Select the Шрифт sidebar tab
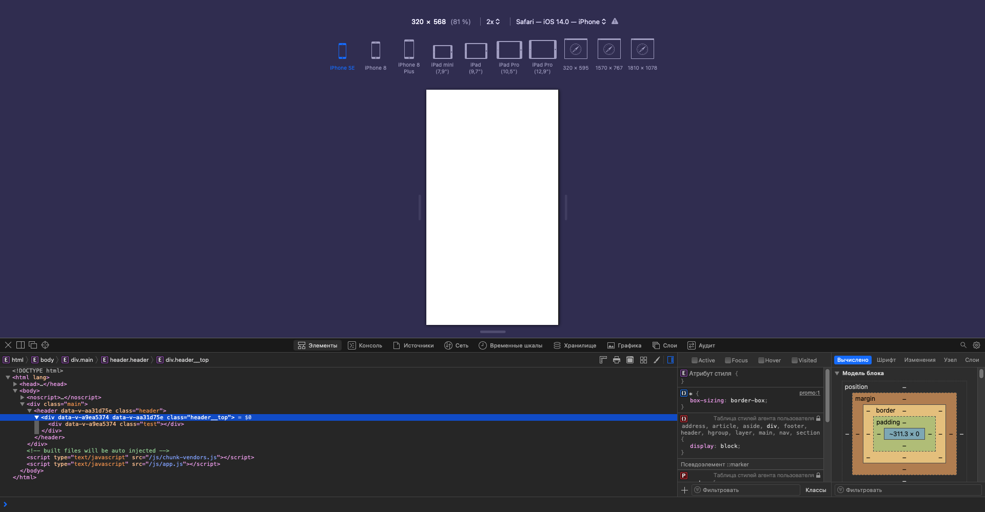 point(886,360)
